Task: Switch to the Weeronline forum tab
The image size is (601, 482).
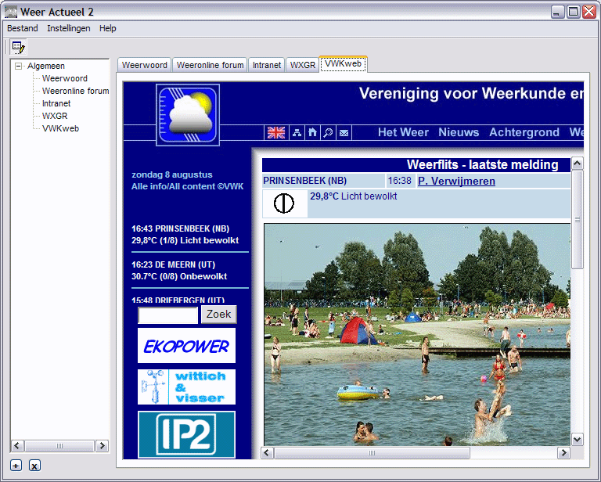Action: (x=210, y=65)
